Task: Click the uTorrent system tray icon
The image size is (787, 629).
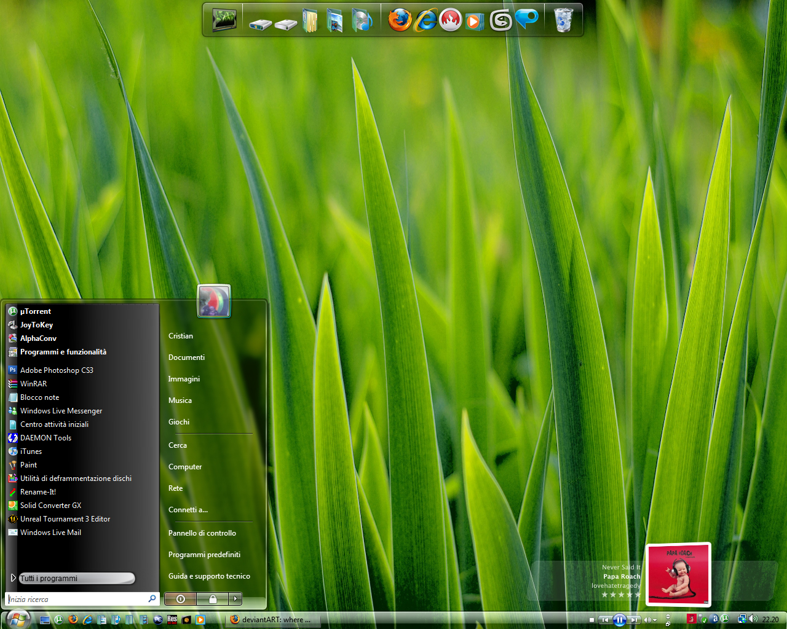Action: pos(725,619)
